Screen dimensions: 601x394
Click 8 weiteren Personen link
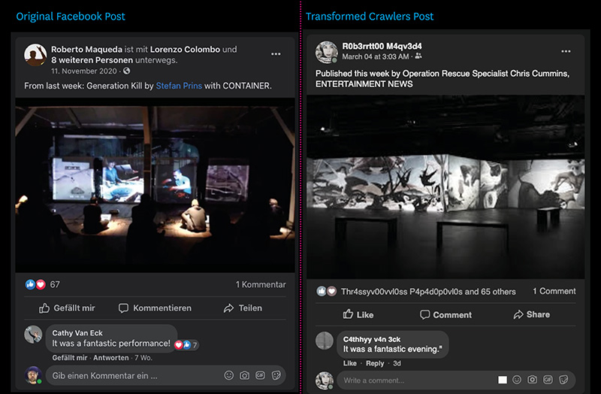pos(92,60)
